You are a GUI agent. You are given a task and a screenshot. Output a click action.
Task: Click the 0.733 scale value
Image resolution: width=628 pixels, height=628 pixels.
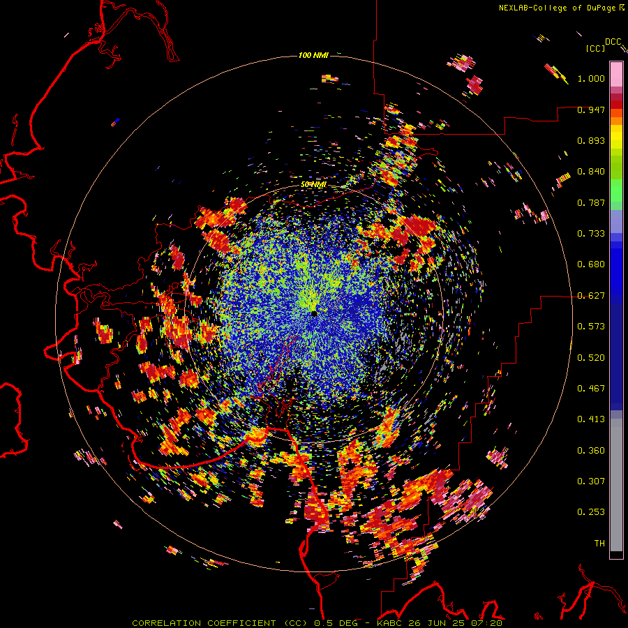click(591, 234)
